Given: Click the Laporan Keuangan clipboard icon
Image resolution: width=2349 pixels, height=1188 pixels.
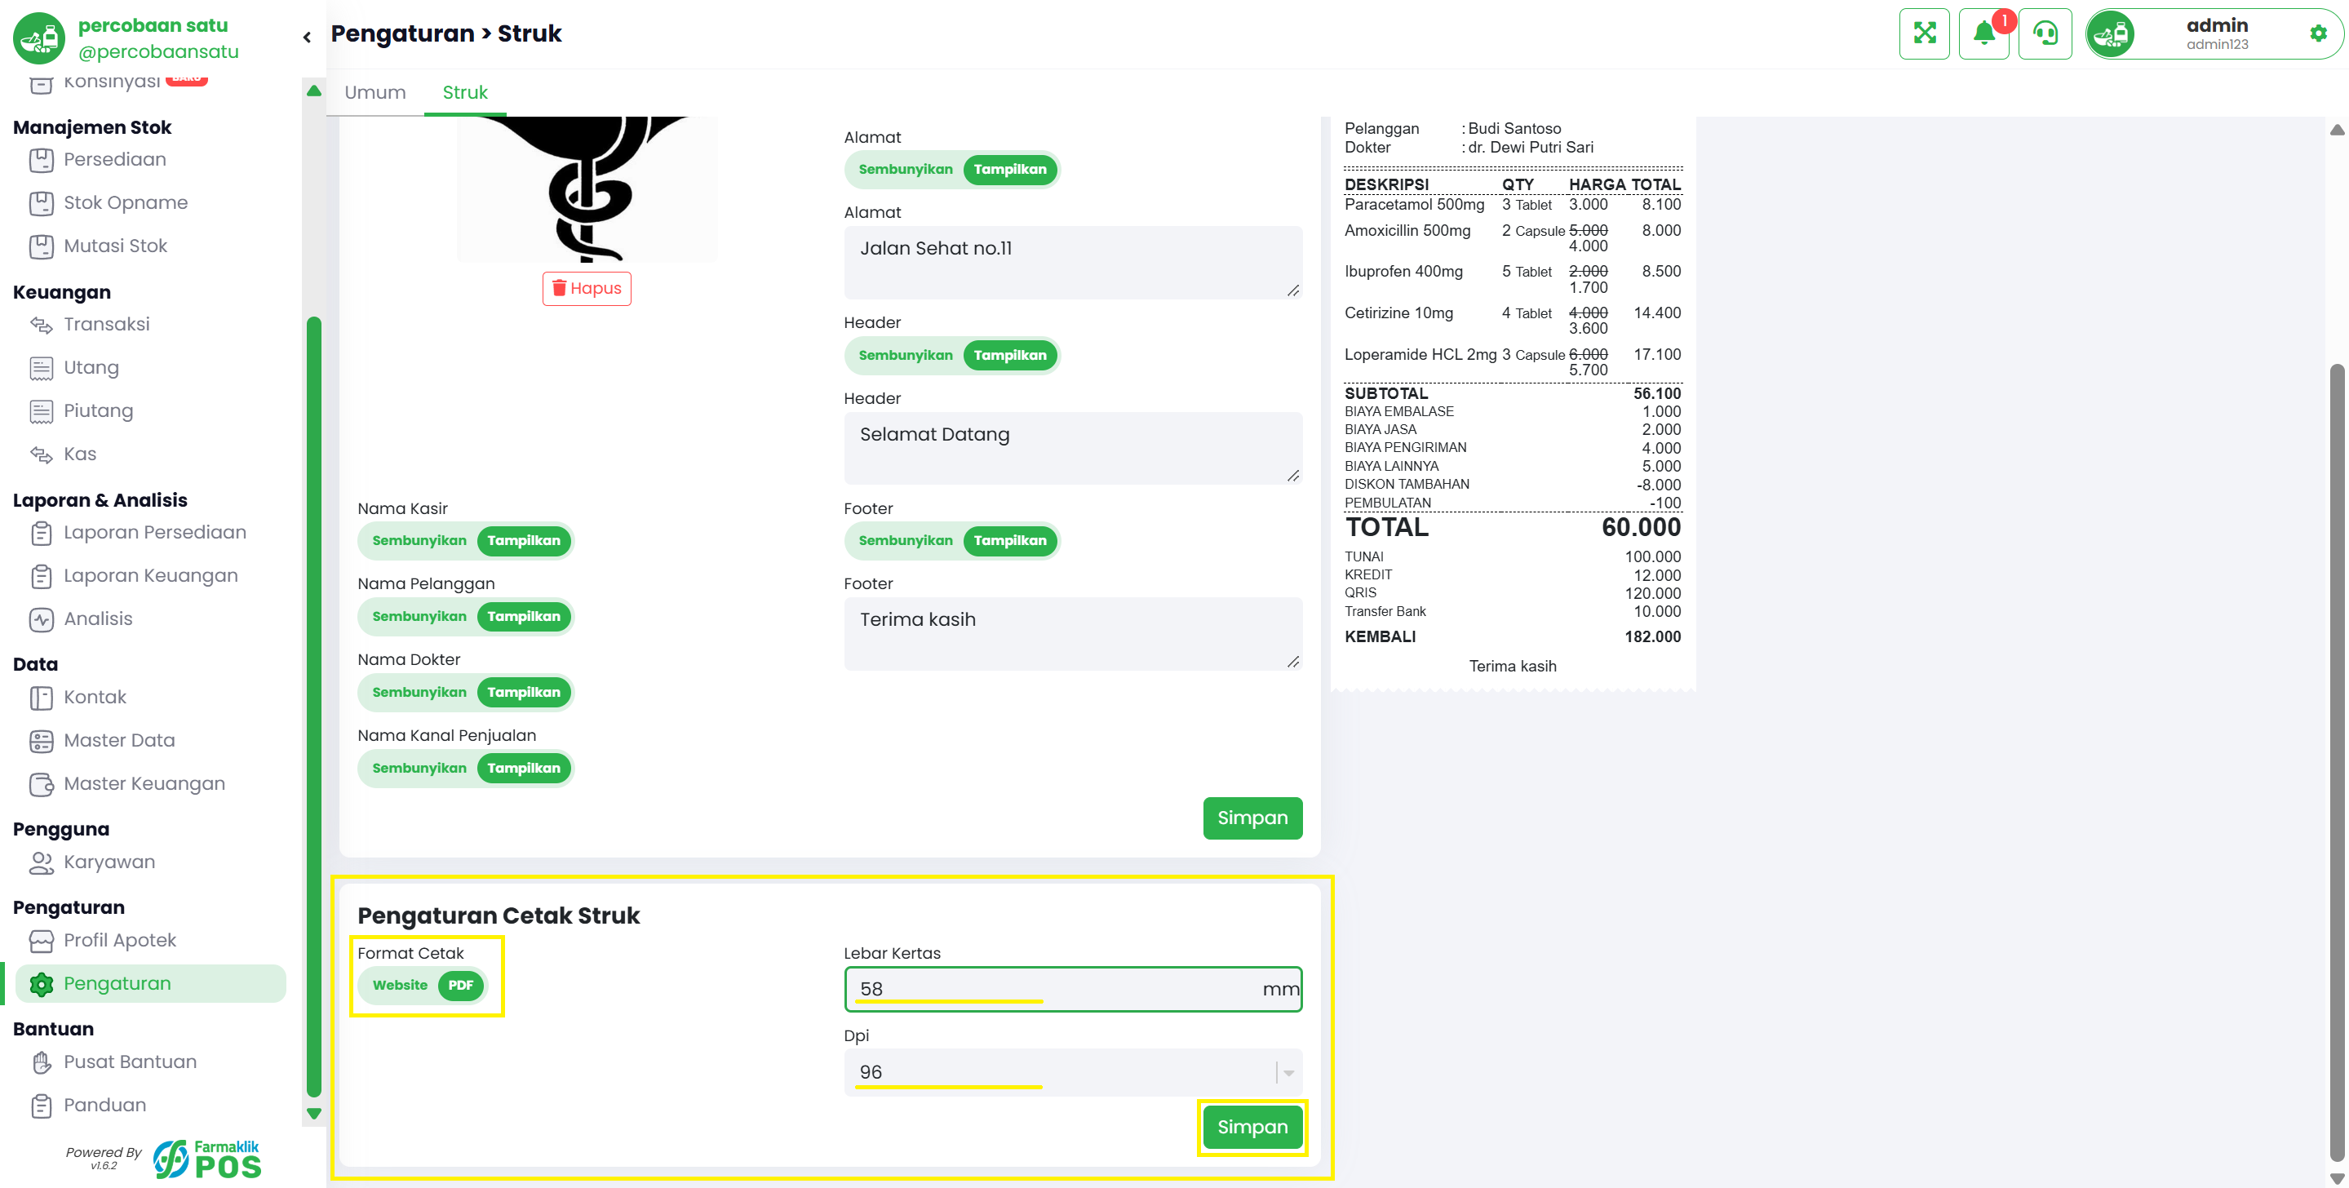Looking at the screenshot, I should pos(41,576).
